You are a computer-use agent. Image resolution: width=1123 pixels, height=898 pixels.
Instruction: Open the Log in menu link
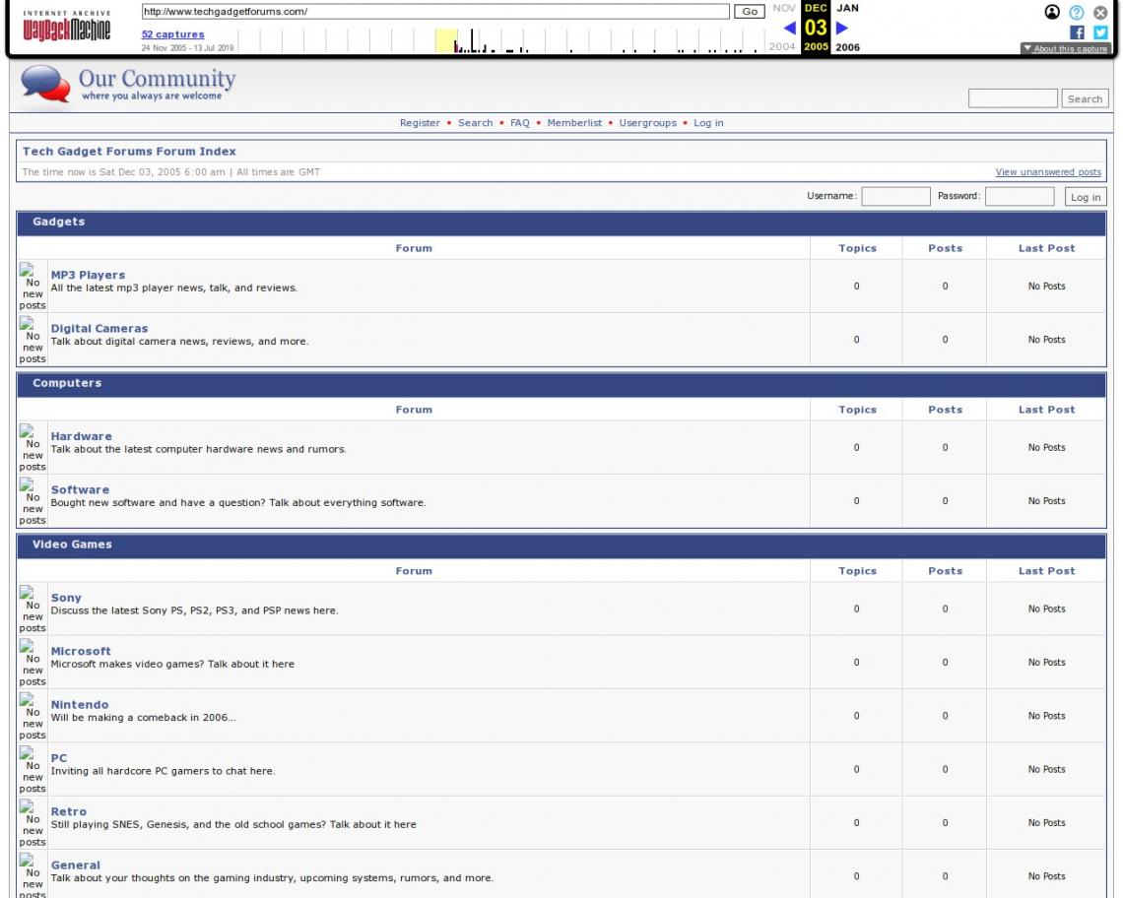click(x=708, y=123)
